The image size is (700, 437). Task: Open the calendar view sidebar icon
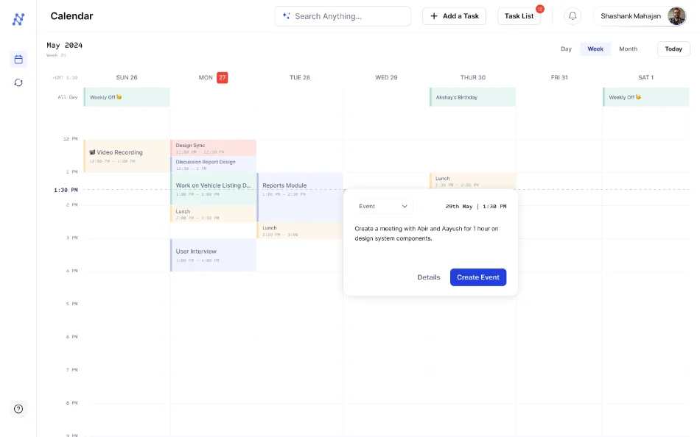tap(18, 60)
